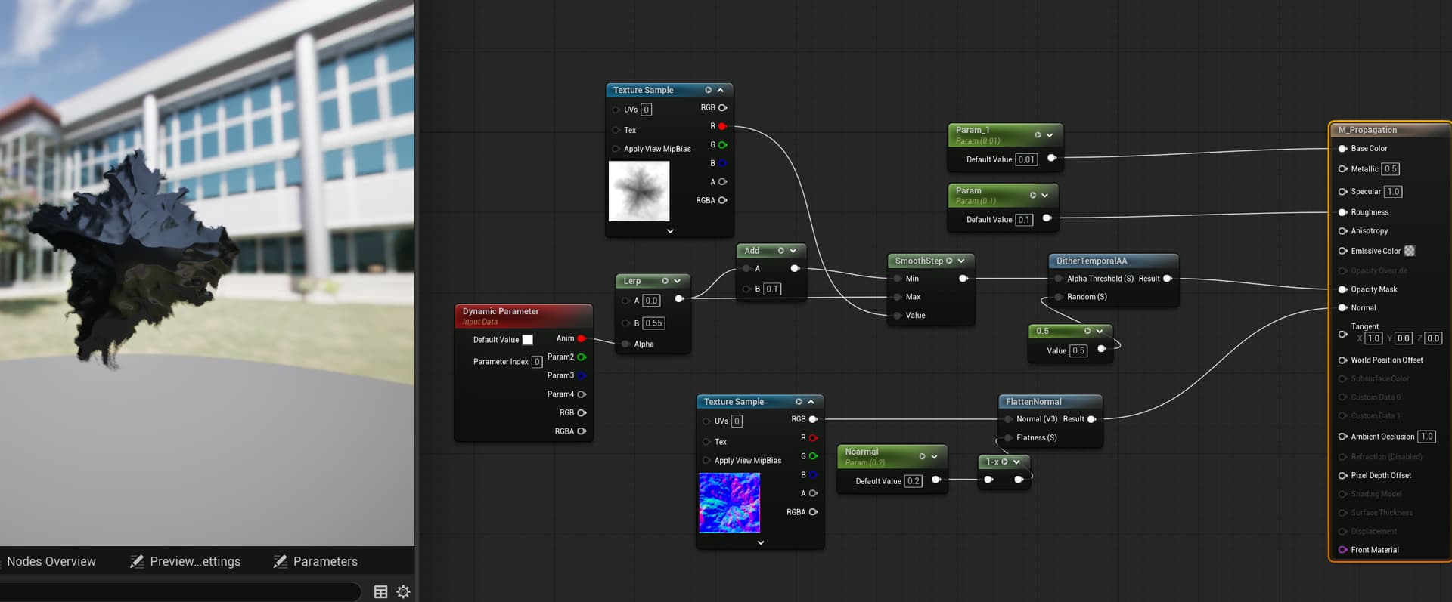The image size is (1452, 602).
Task: Toggle the preview circle on the Param_1 node
Action: [1038, 134]
